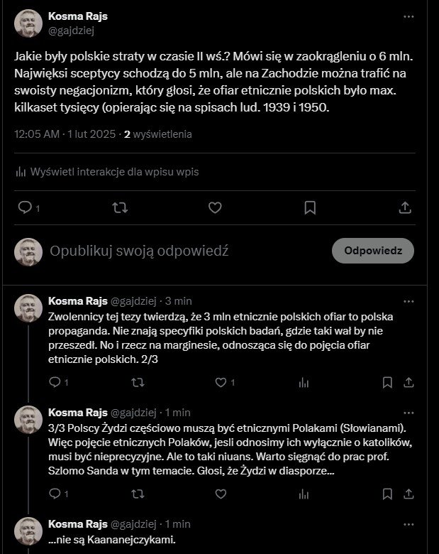Screen dimensions: 439x554
Task: Focus the 'Opublikuj swoją odpowiedź' reply field
Action: coord(139,251)
